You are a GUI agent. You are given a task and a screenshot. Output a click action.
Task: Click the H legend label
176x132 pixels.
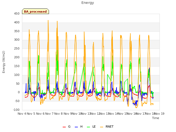tap(81, 127)
